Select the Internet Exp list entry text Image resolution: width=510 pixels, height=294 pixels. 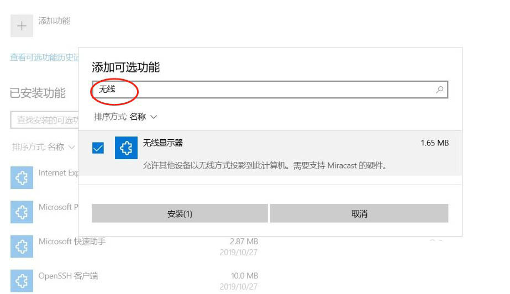[x=58, y=173]
